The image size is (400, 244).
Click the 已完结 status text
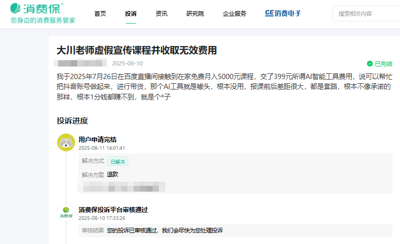pos(383,64)
